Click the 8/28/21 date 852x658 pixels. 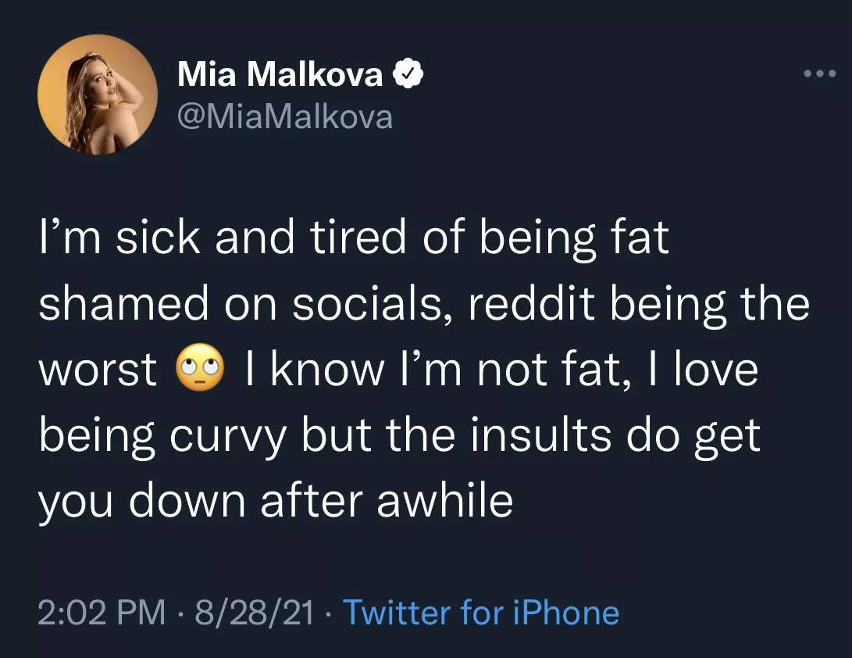tap(254, 613)
